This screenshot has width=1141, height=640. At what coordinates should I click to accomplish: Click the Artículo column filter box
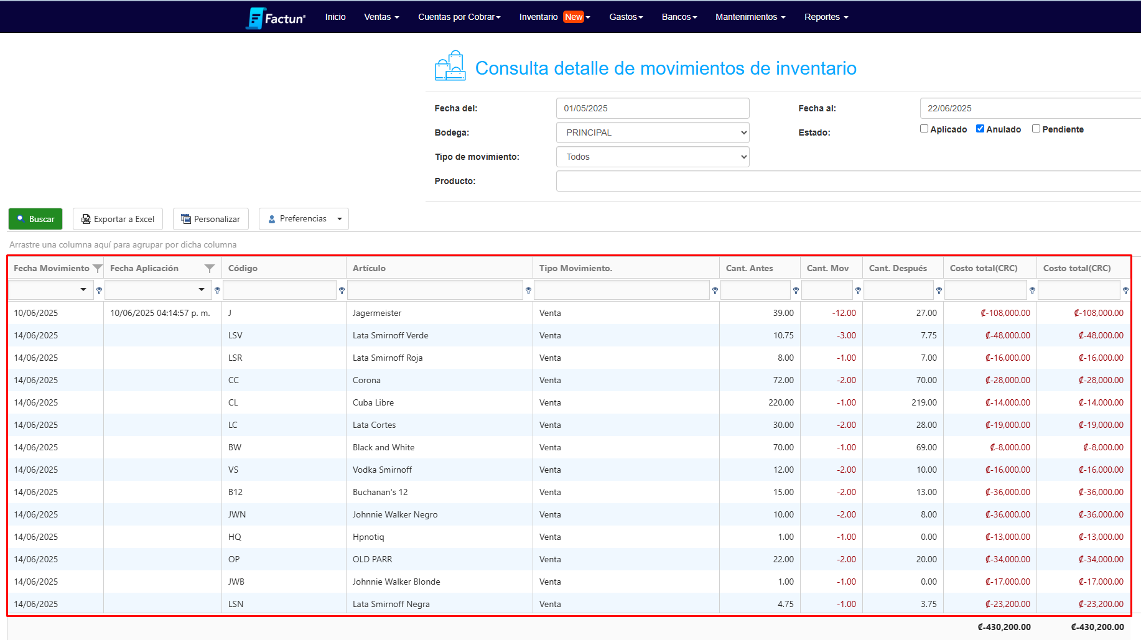435,290
